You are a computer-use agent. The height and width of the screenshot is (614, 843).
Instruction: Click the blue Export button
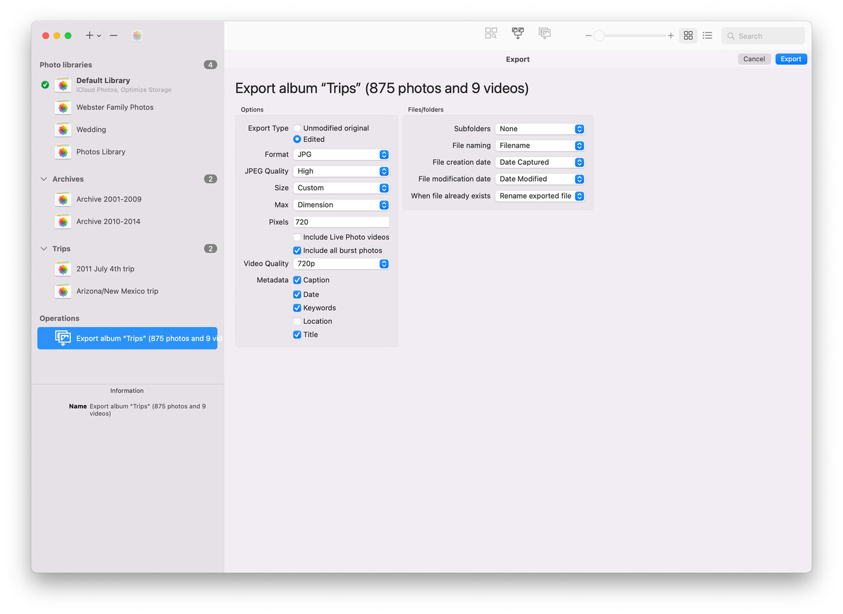(x=791, y=59)
